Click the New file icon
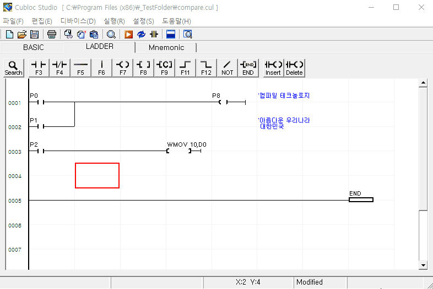This screenshot has width=433, height=289. (9, 34)
